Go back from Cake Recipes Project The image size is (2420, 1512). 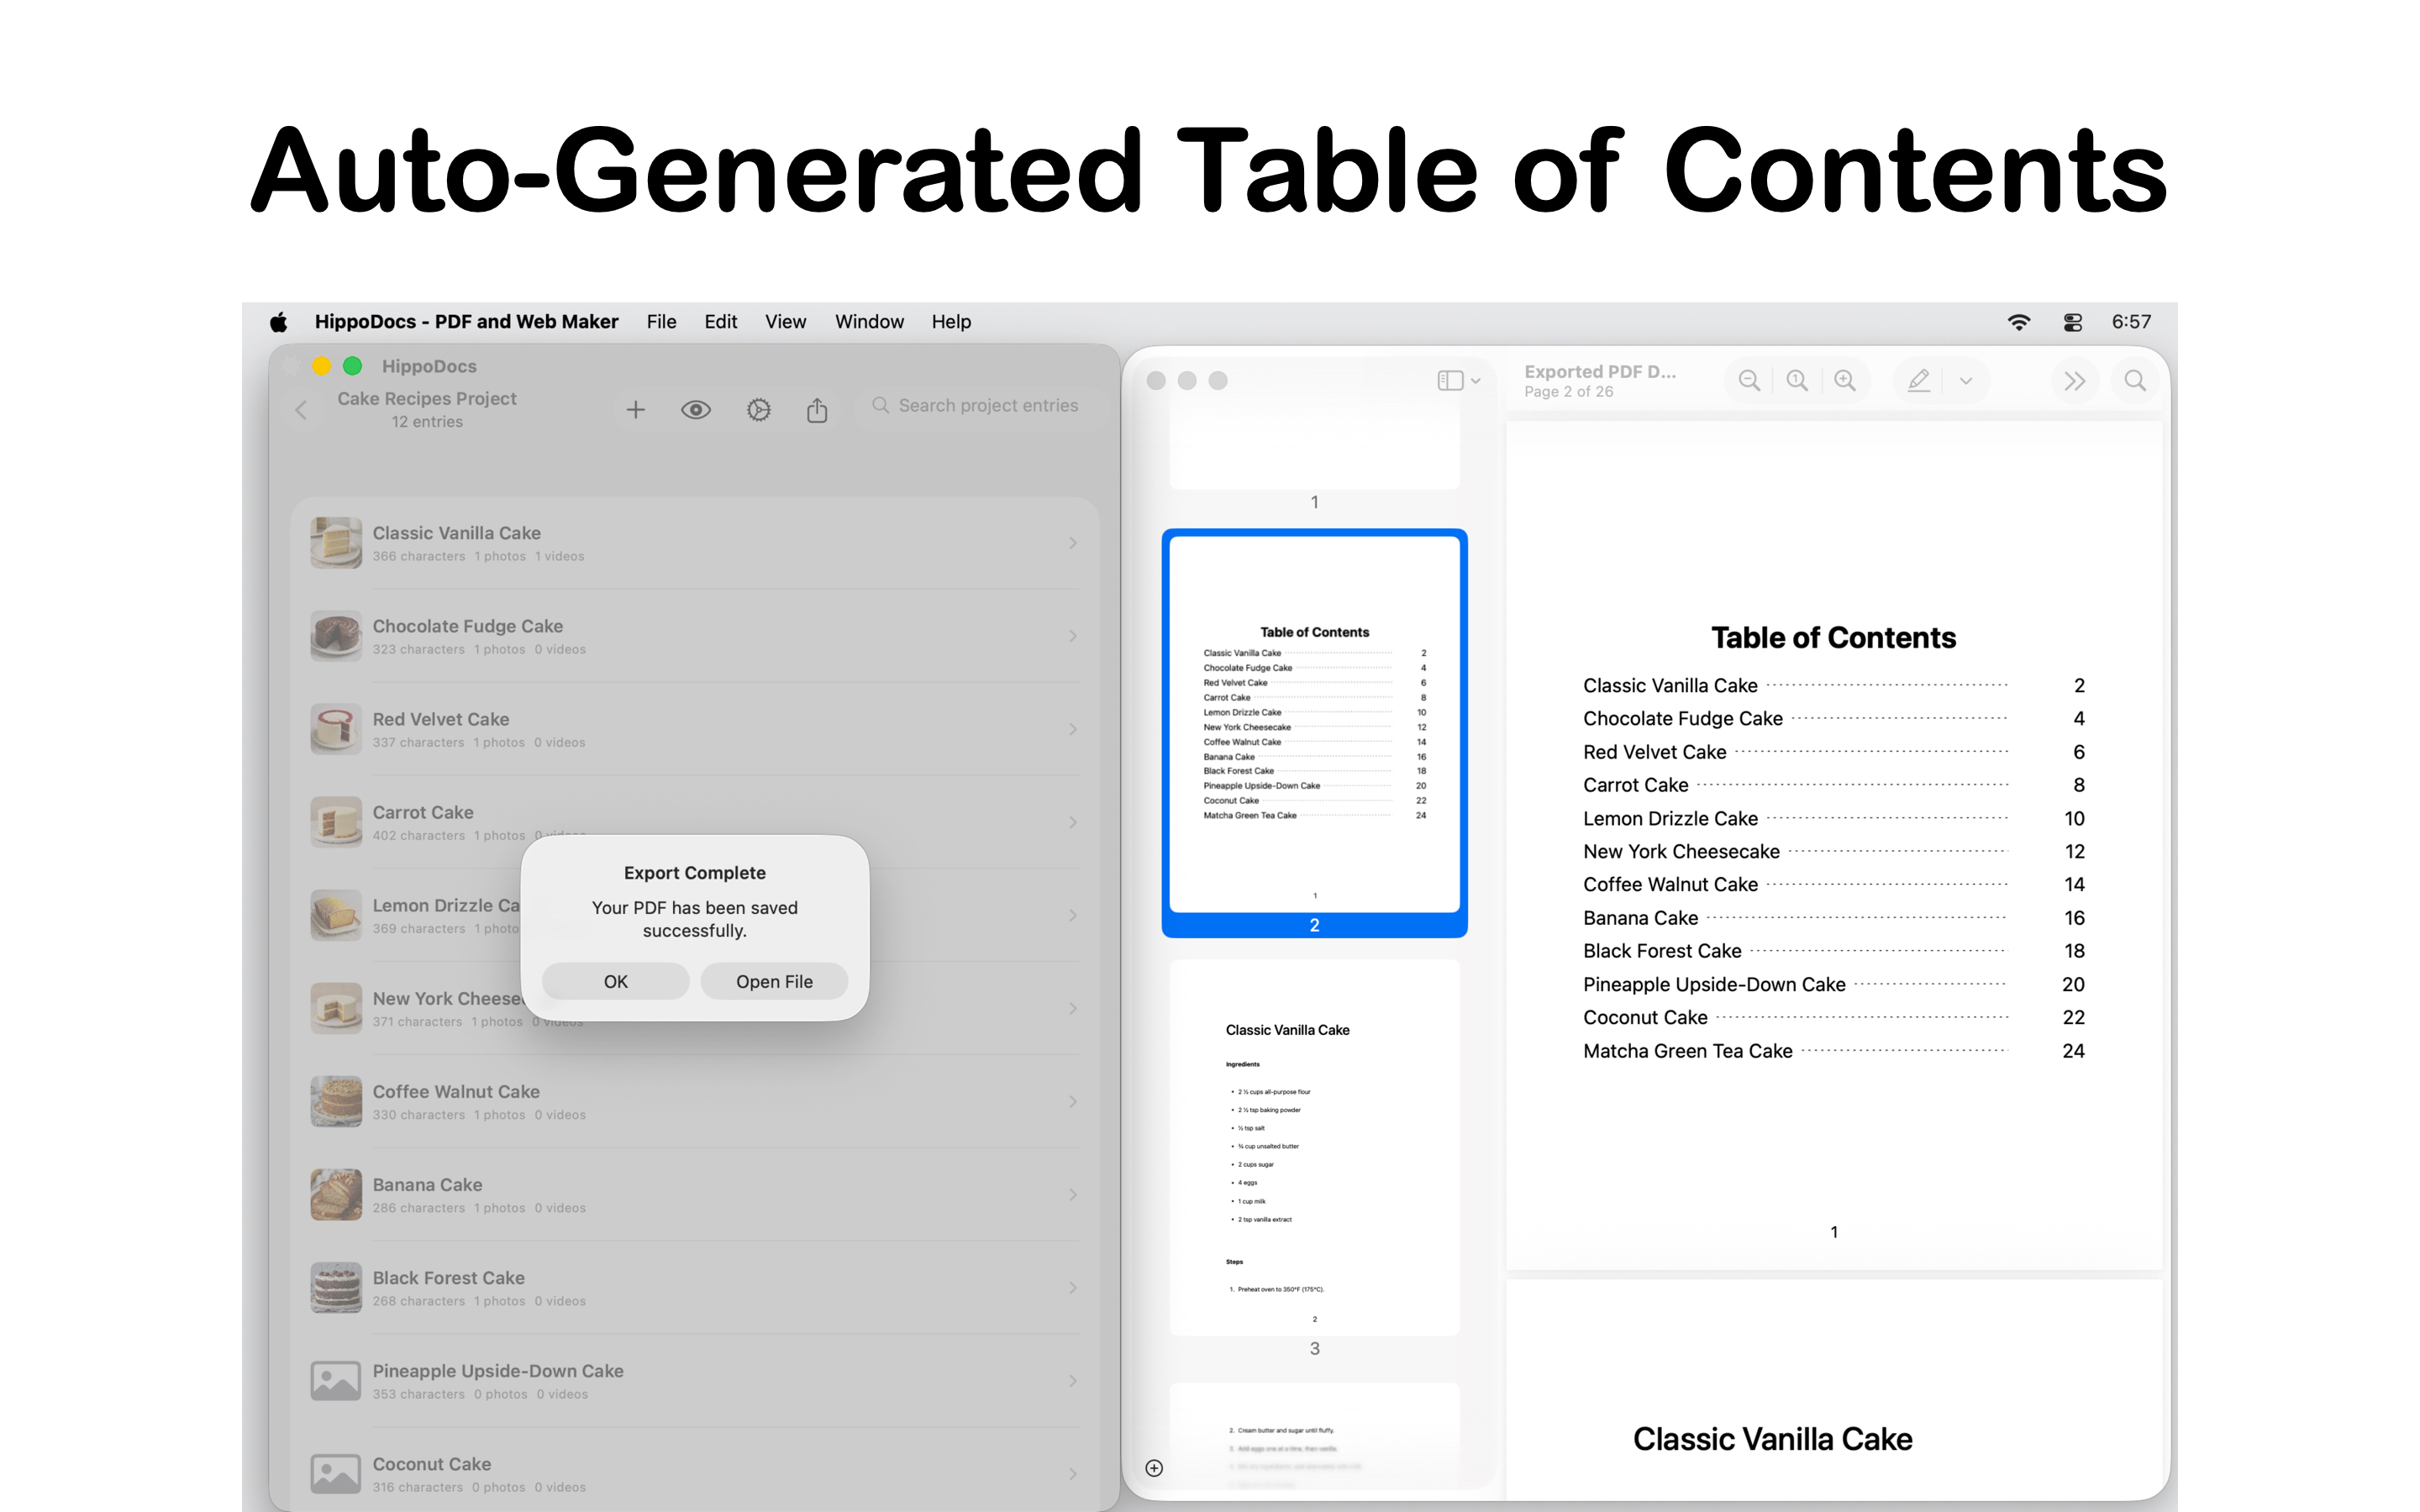coord(301,410)
